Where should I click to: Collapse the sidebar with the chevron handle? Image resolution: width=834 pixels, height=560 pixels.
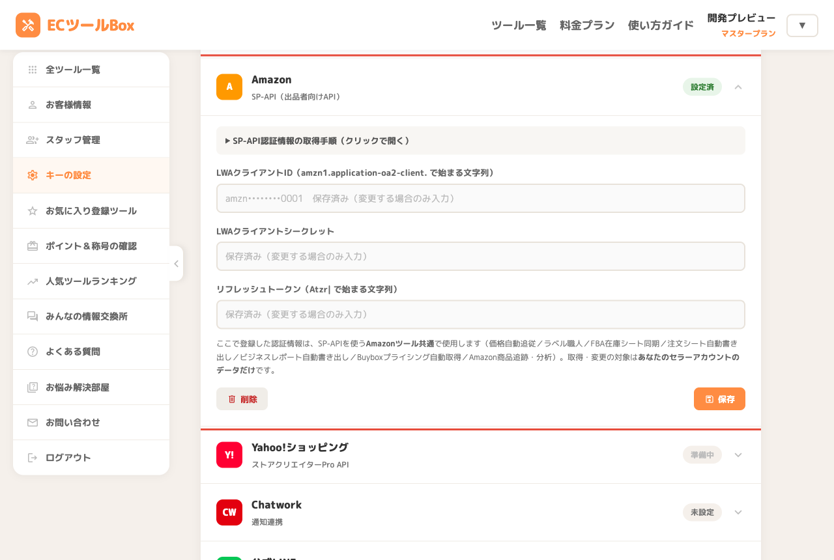click(176, 264)
